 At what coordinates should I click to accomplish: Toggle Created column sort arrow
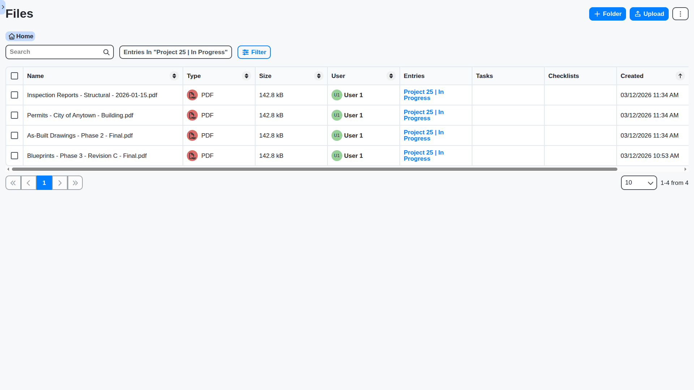(680, 76)
